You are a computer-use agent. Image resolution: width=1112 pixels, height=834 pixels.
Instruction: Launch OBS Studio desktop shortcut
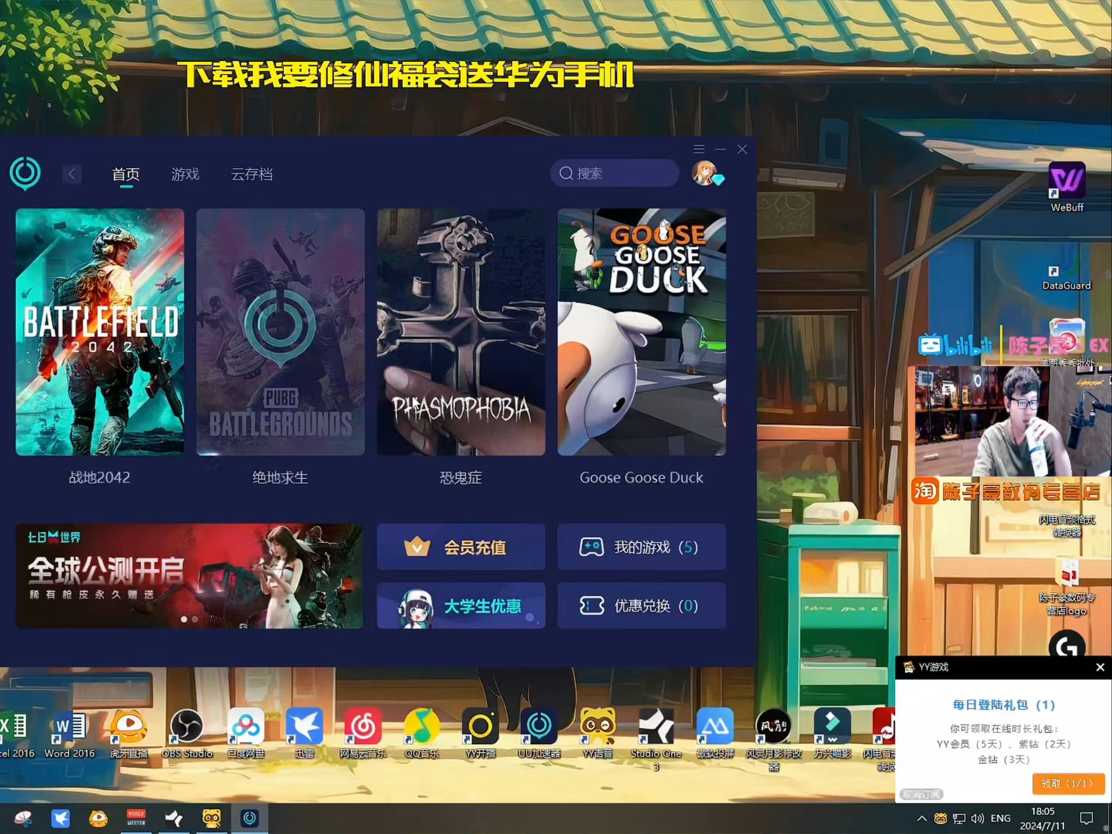187,733
